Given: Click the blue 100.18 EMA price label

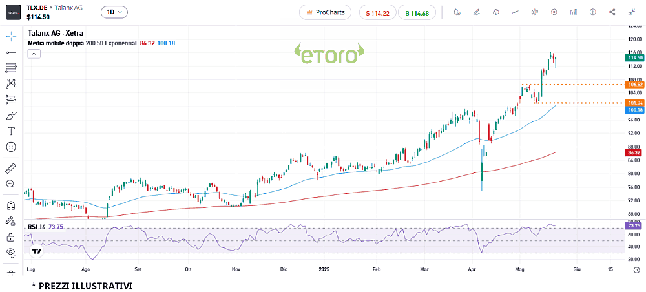Looking at the screenshot, I should tap(634, 110).
